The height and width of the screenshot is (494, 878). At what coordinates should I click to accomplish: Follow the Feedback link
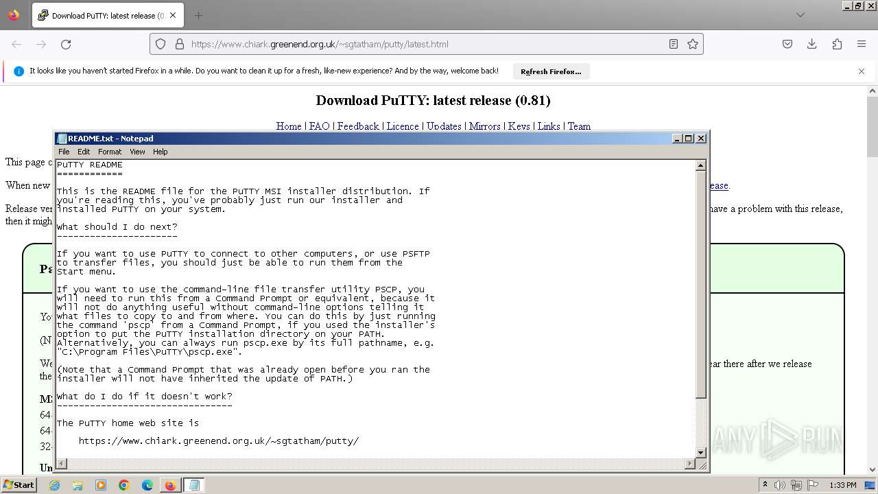click(x=358, y=126)
